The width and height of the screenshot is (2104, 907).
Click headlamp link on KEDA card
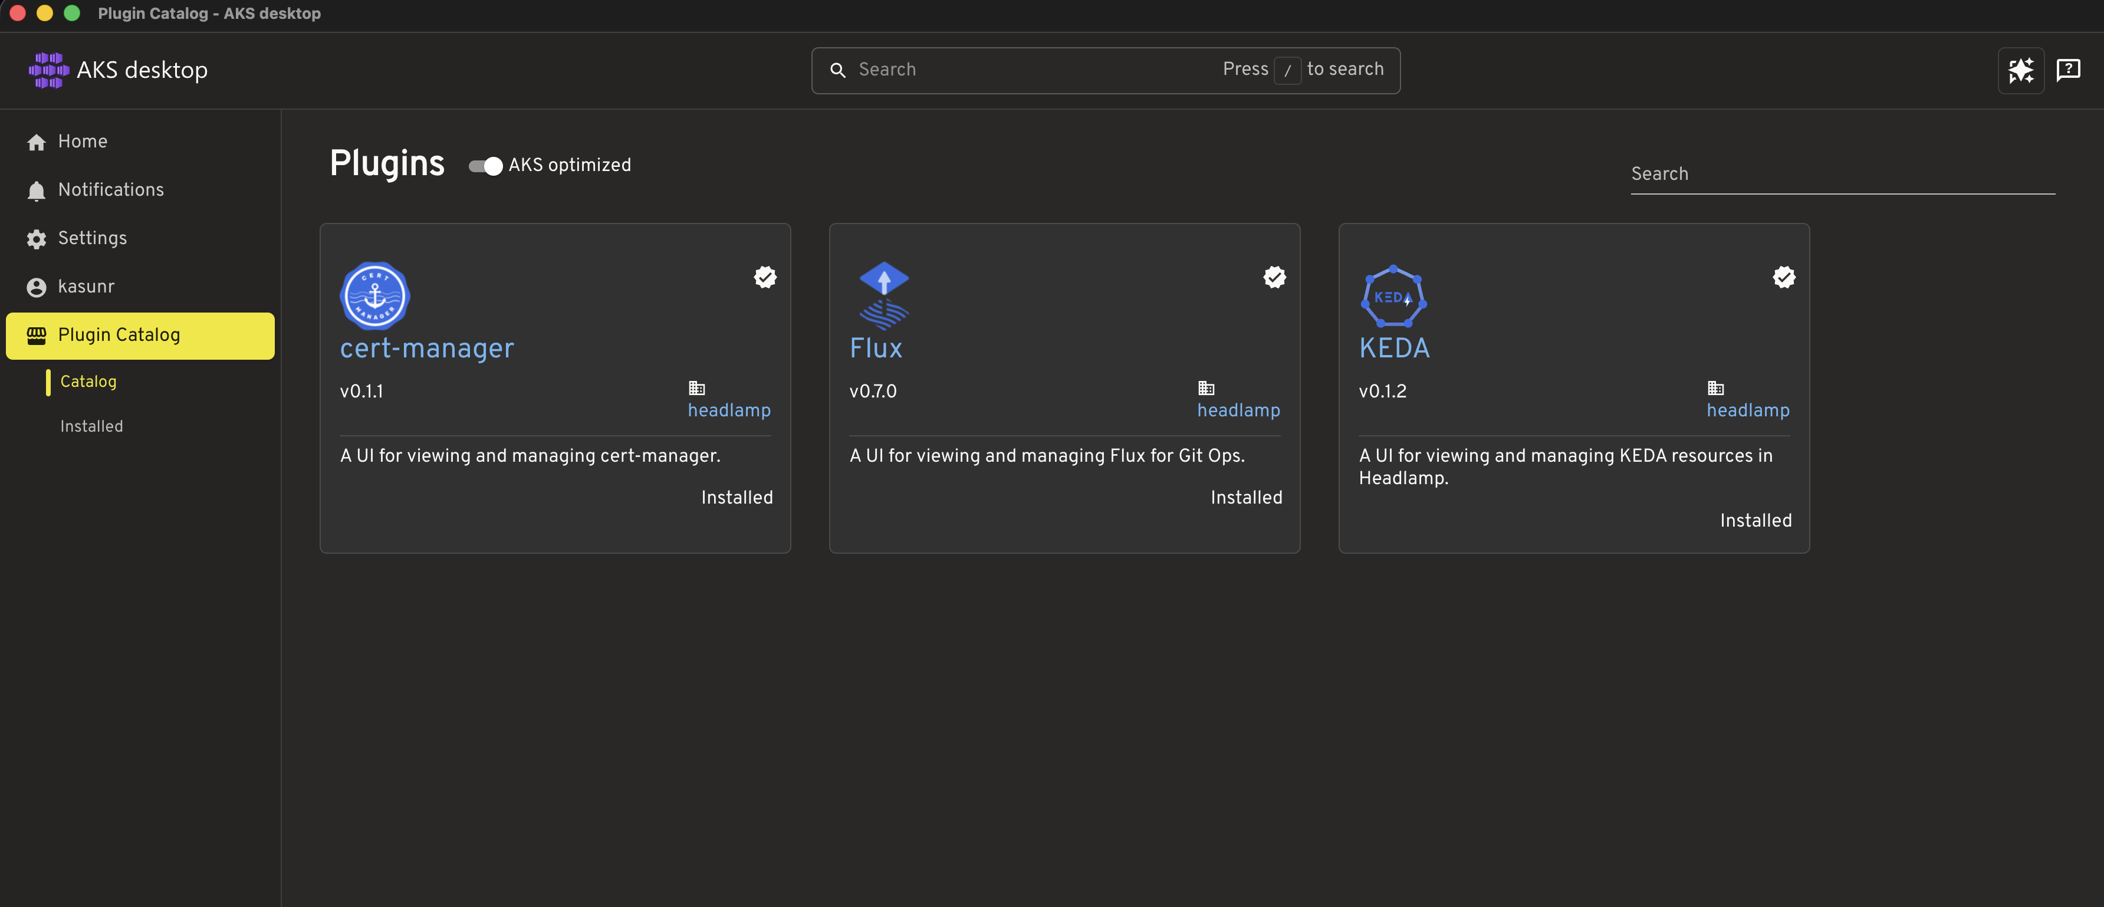pyautogui.click(x=1748, y=410)
